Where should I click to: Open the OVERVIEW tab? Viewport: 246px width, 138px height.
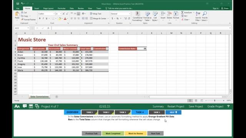point(72,112)
